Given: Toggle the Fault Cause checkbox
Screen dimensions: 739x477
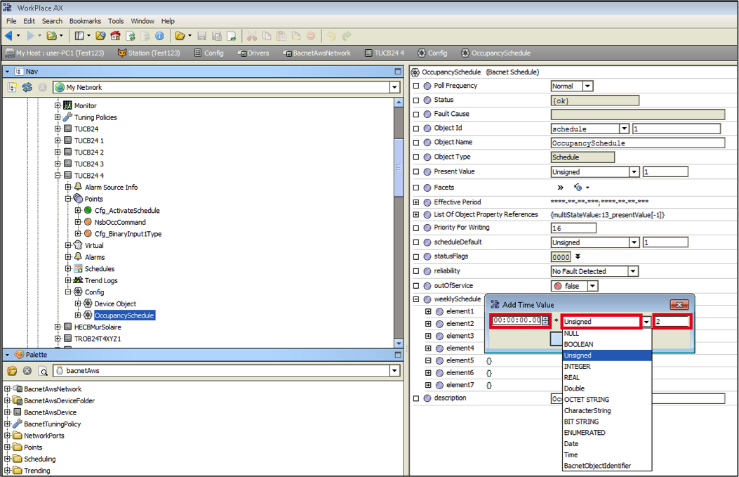Looking at the screenshot, I should [x=415, y=115].
